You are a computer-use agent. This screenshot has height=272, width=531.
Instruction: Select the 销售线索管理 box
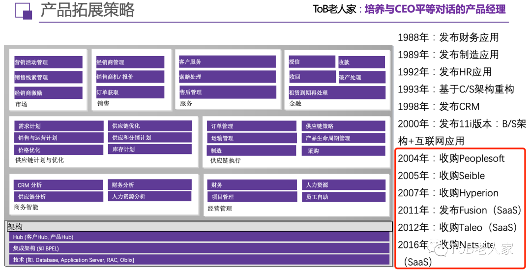[x=48, y=77]
